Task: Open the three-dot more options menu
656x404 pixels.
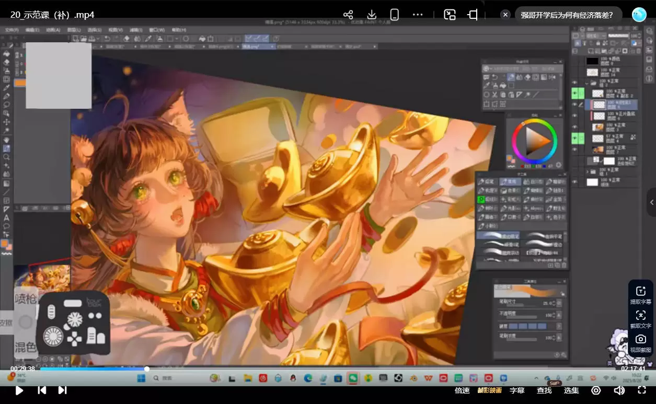Action: pos(418,15)
